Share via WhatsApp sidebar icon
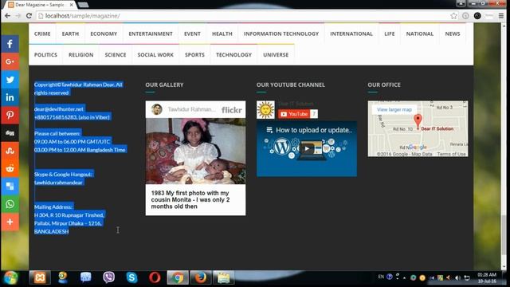This screenshot has height=287, width=510. point(10,204)
